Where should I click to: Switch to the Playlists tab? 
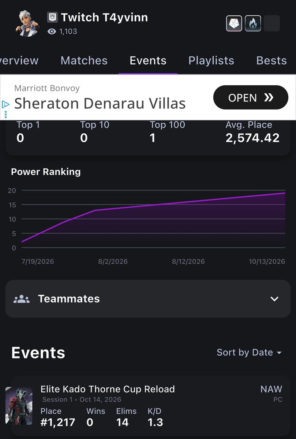(211, 60)
